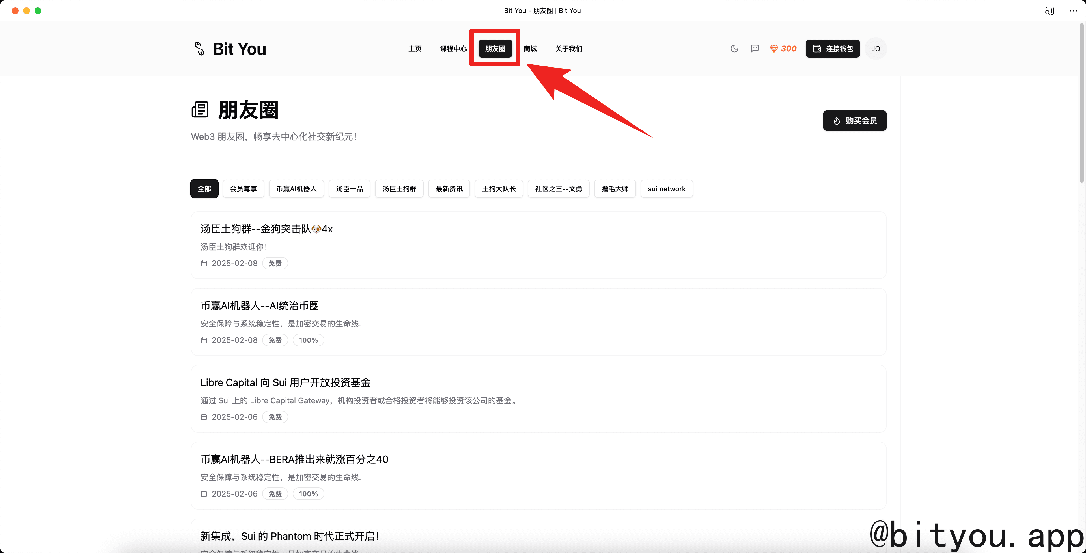The image size is (1086, 553).
Task: Filter by 汤臣一品 tag
Action: (x=350, y=189)
